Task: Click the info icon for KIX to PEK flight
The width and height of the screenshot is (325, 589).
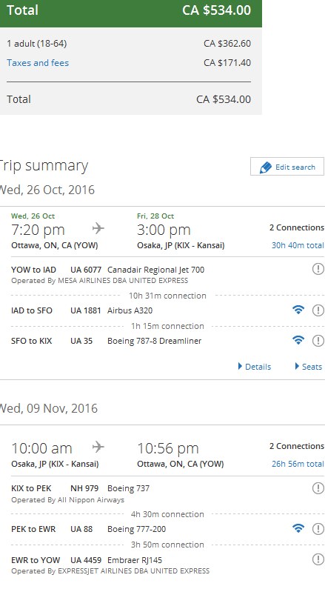Action: [318, 488]
